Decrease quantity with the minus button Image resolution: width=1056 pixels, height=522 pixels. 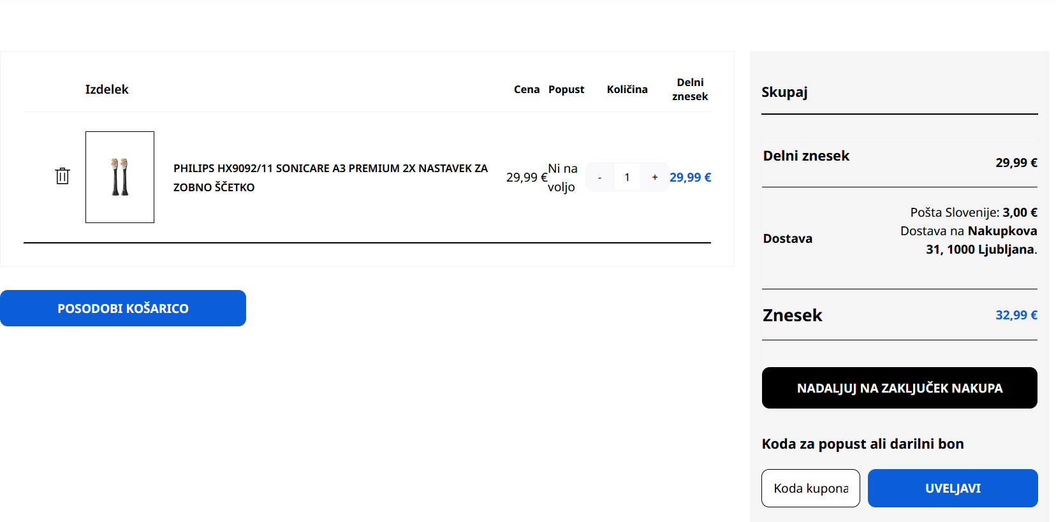pos(599,177)
